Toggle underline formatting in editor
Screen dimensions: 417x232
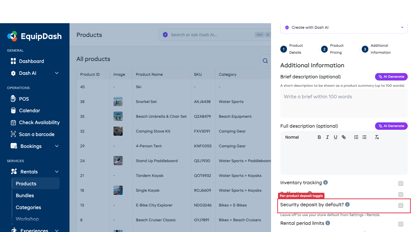click(x=335, y=137)
